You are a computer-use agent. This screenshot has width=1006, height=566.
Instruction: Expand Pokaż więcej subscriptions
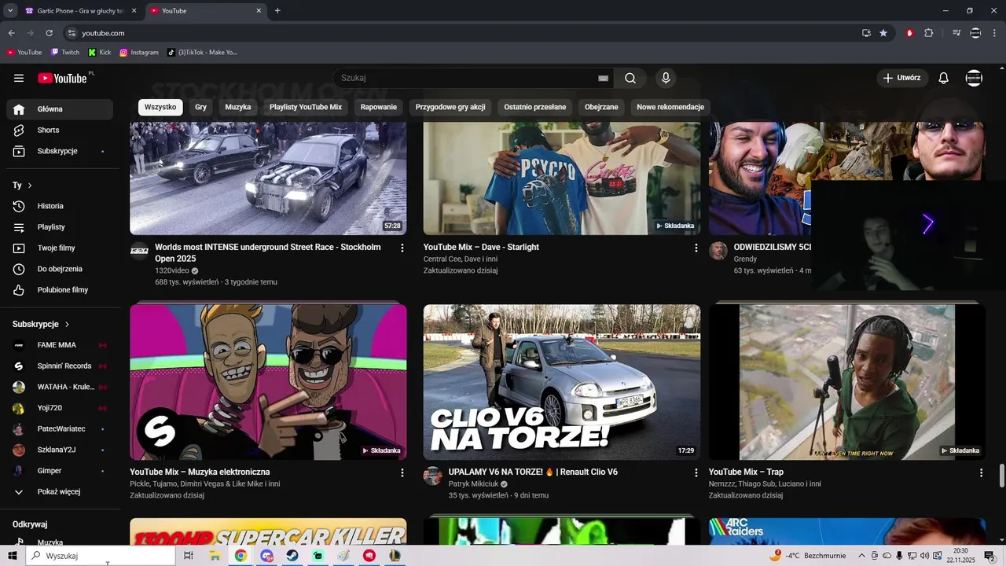tap(60, 491)
